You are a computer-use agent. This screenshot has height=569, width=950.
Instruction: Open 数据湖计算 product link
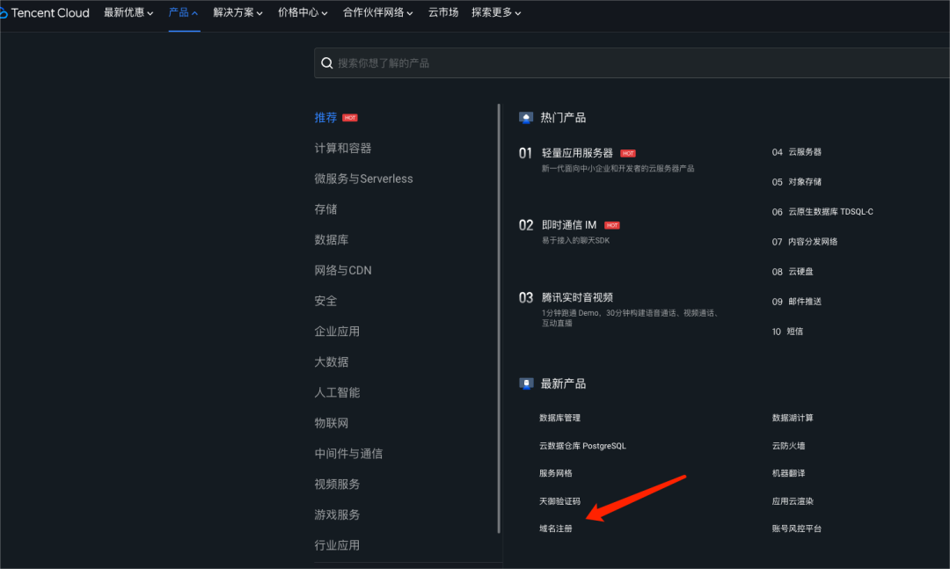point(793,418)
